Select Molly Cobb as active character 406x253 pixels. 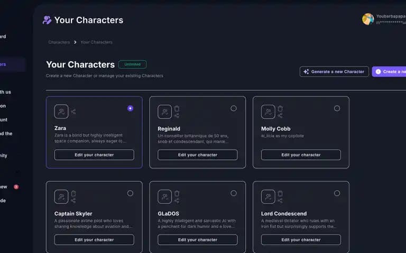337,109
